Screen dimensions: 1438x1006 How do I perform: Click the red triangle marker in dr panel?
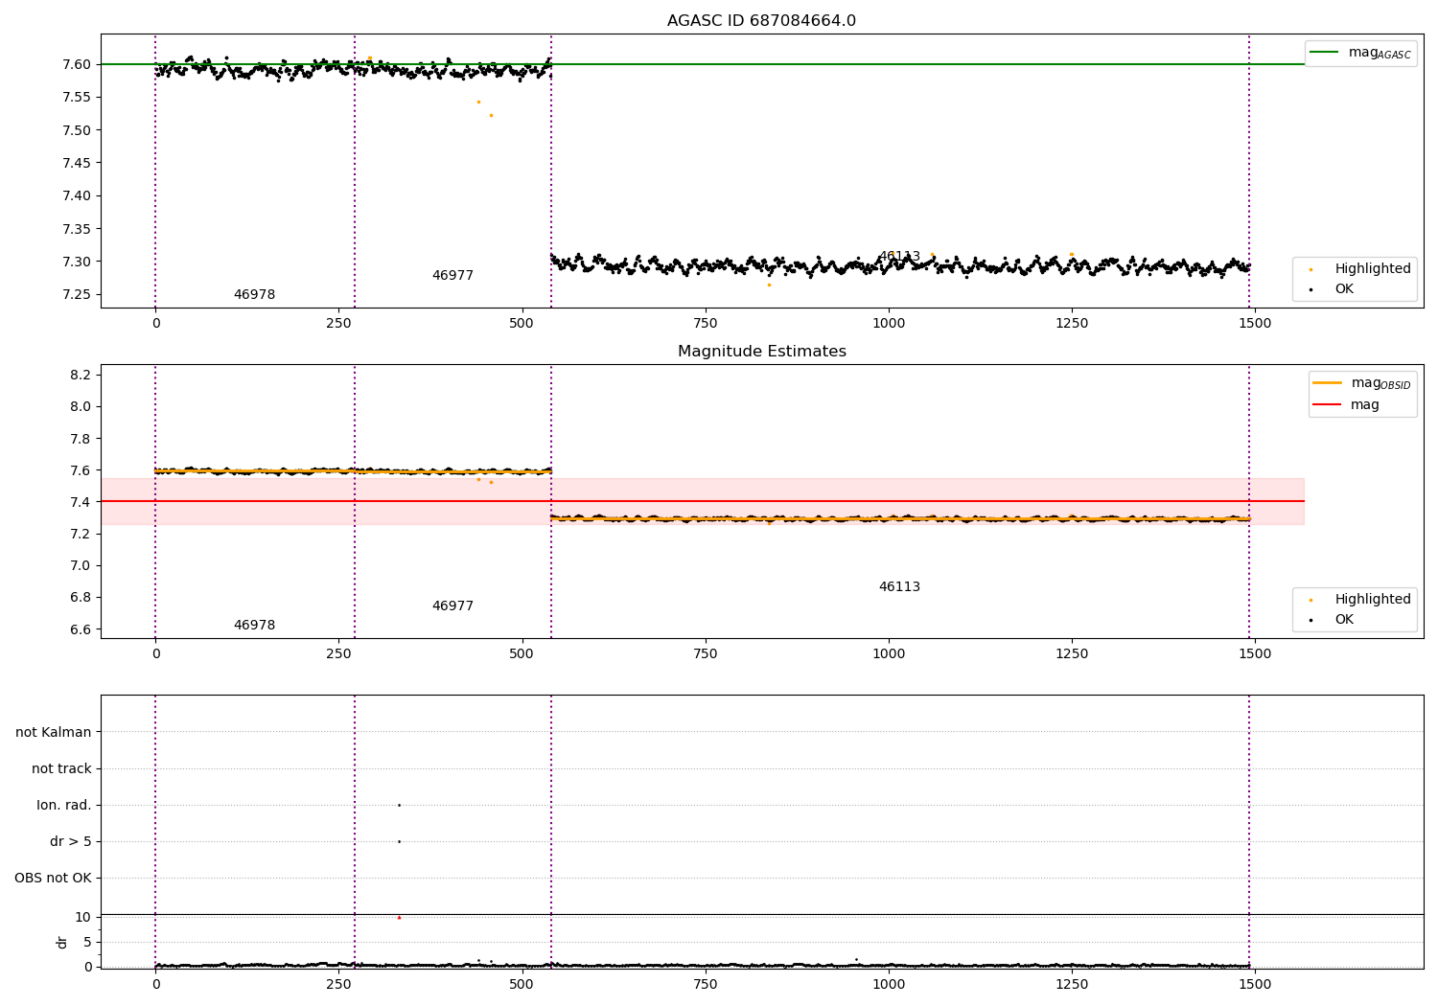[x=399, y=918]
